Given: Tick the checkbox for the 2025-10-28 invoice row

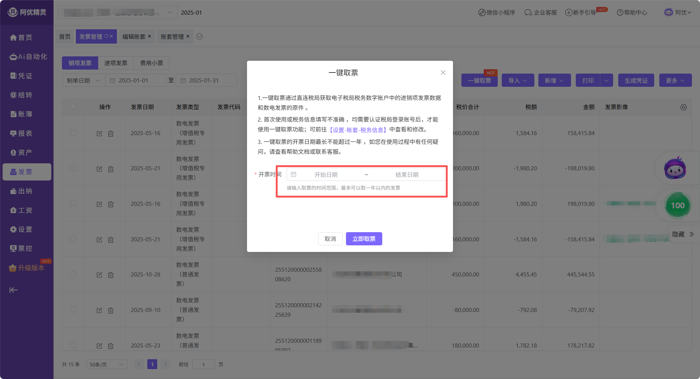Looking at the screenshot, I should click(x=73, y=274).
